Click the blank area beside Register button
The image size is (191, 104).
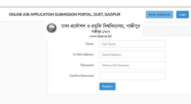pos(140,86)
